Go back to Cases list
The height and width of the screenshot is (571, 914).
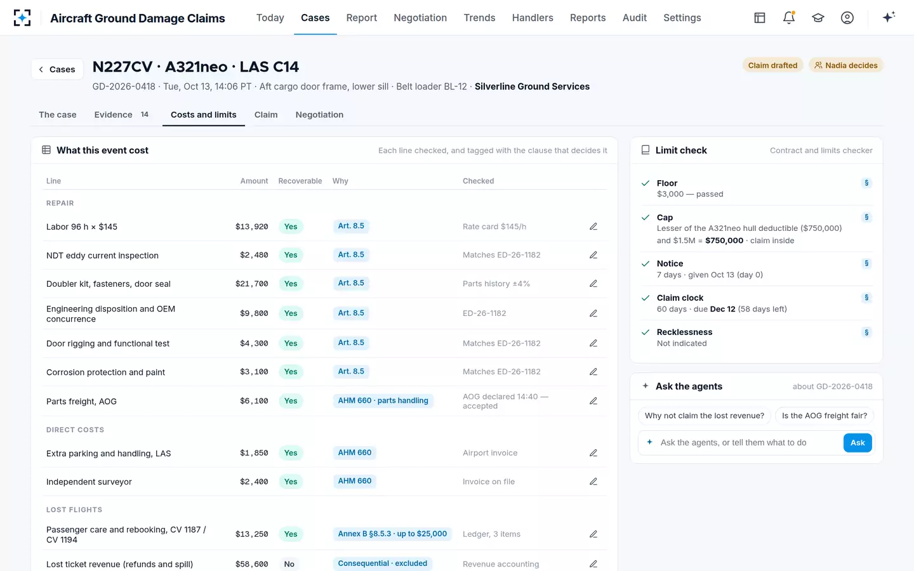point(57,69)
